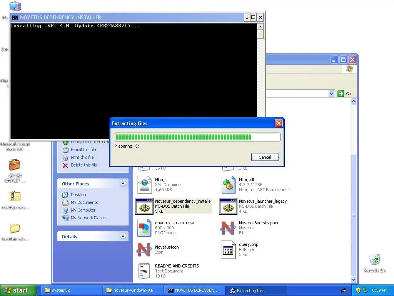Click the security shield tray icon

point(358,290)
